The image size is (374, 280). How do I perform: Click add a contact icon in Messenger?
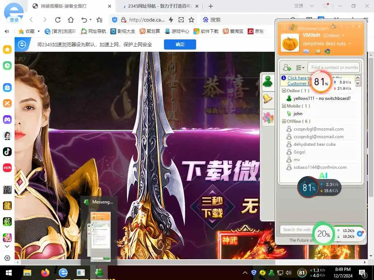pyautogui.click(x=287, y=67)
